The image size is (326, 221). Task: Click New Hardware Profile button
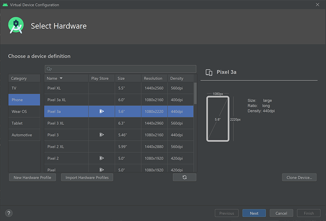[x=33, y=177]
